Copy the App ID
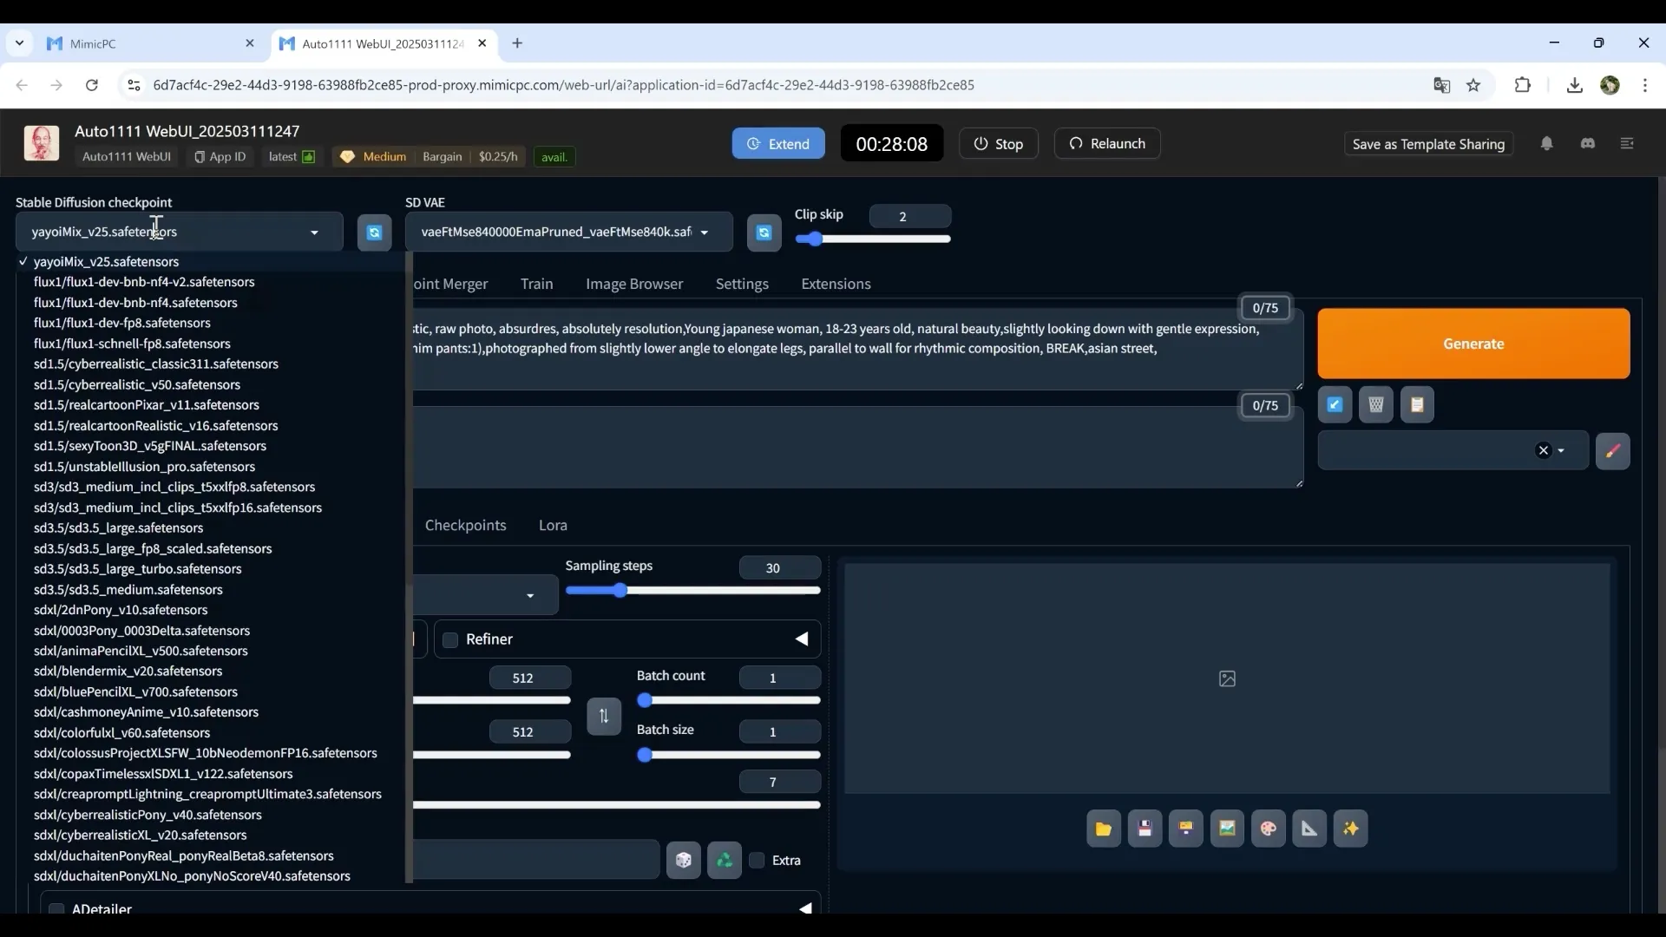The image size is (1666, 937). [x=220, y=157]
